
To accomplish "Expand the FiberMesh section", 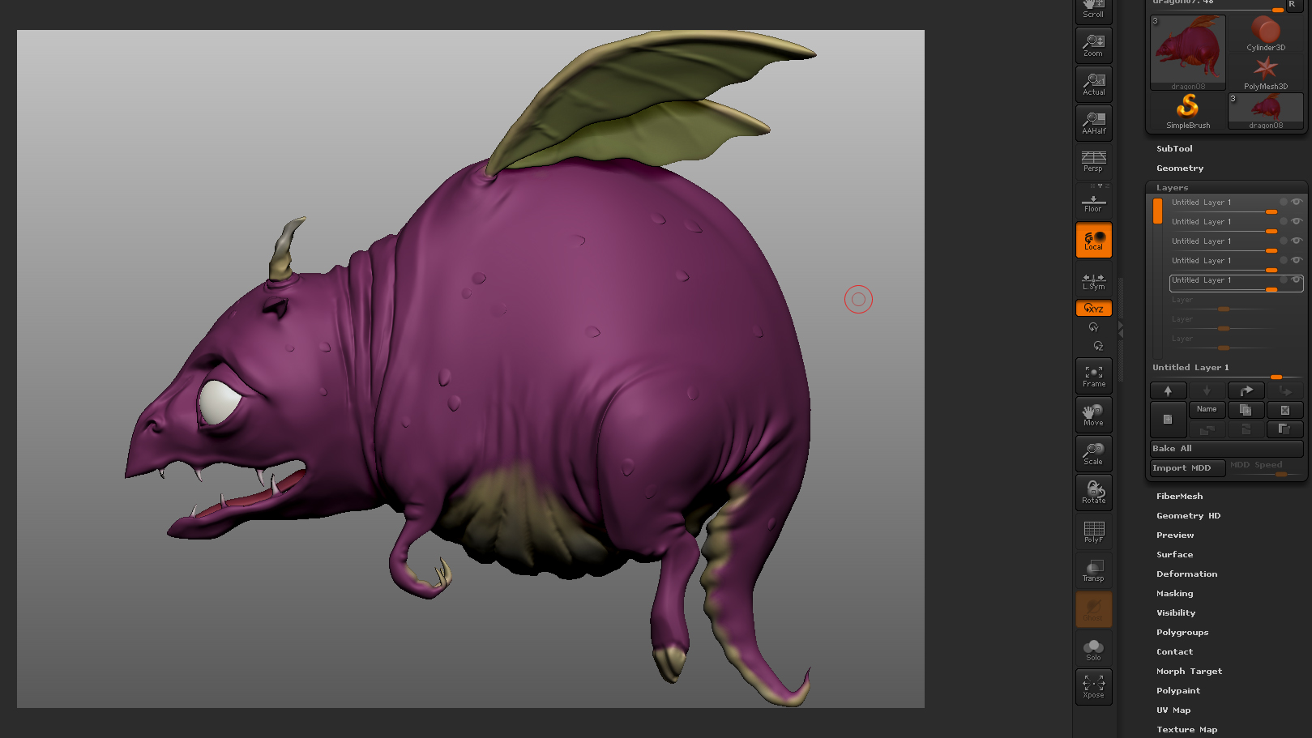I will tap(1179, 497).
